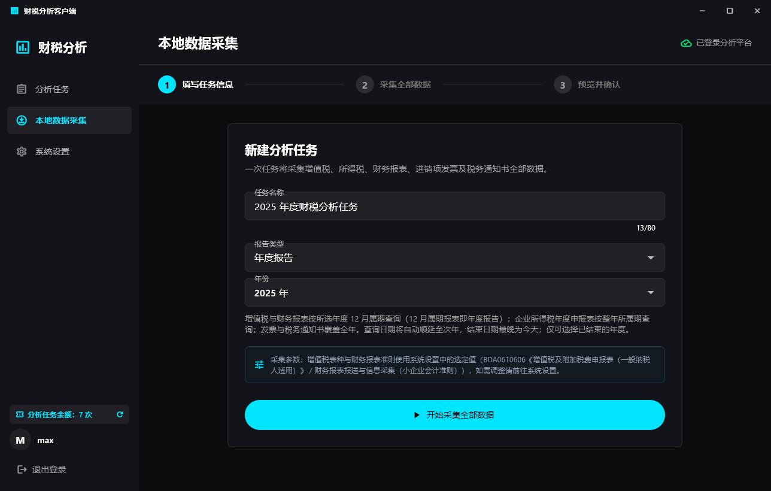
Task: Click the 采集参数 notice text
Action: 460,365
